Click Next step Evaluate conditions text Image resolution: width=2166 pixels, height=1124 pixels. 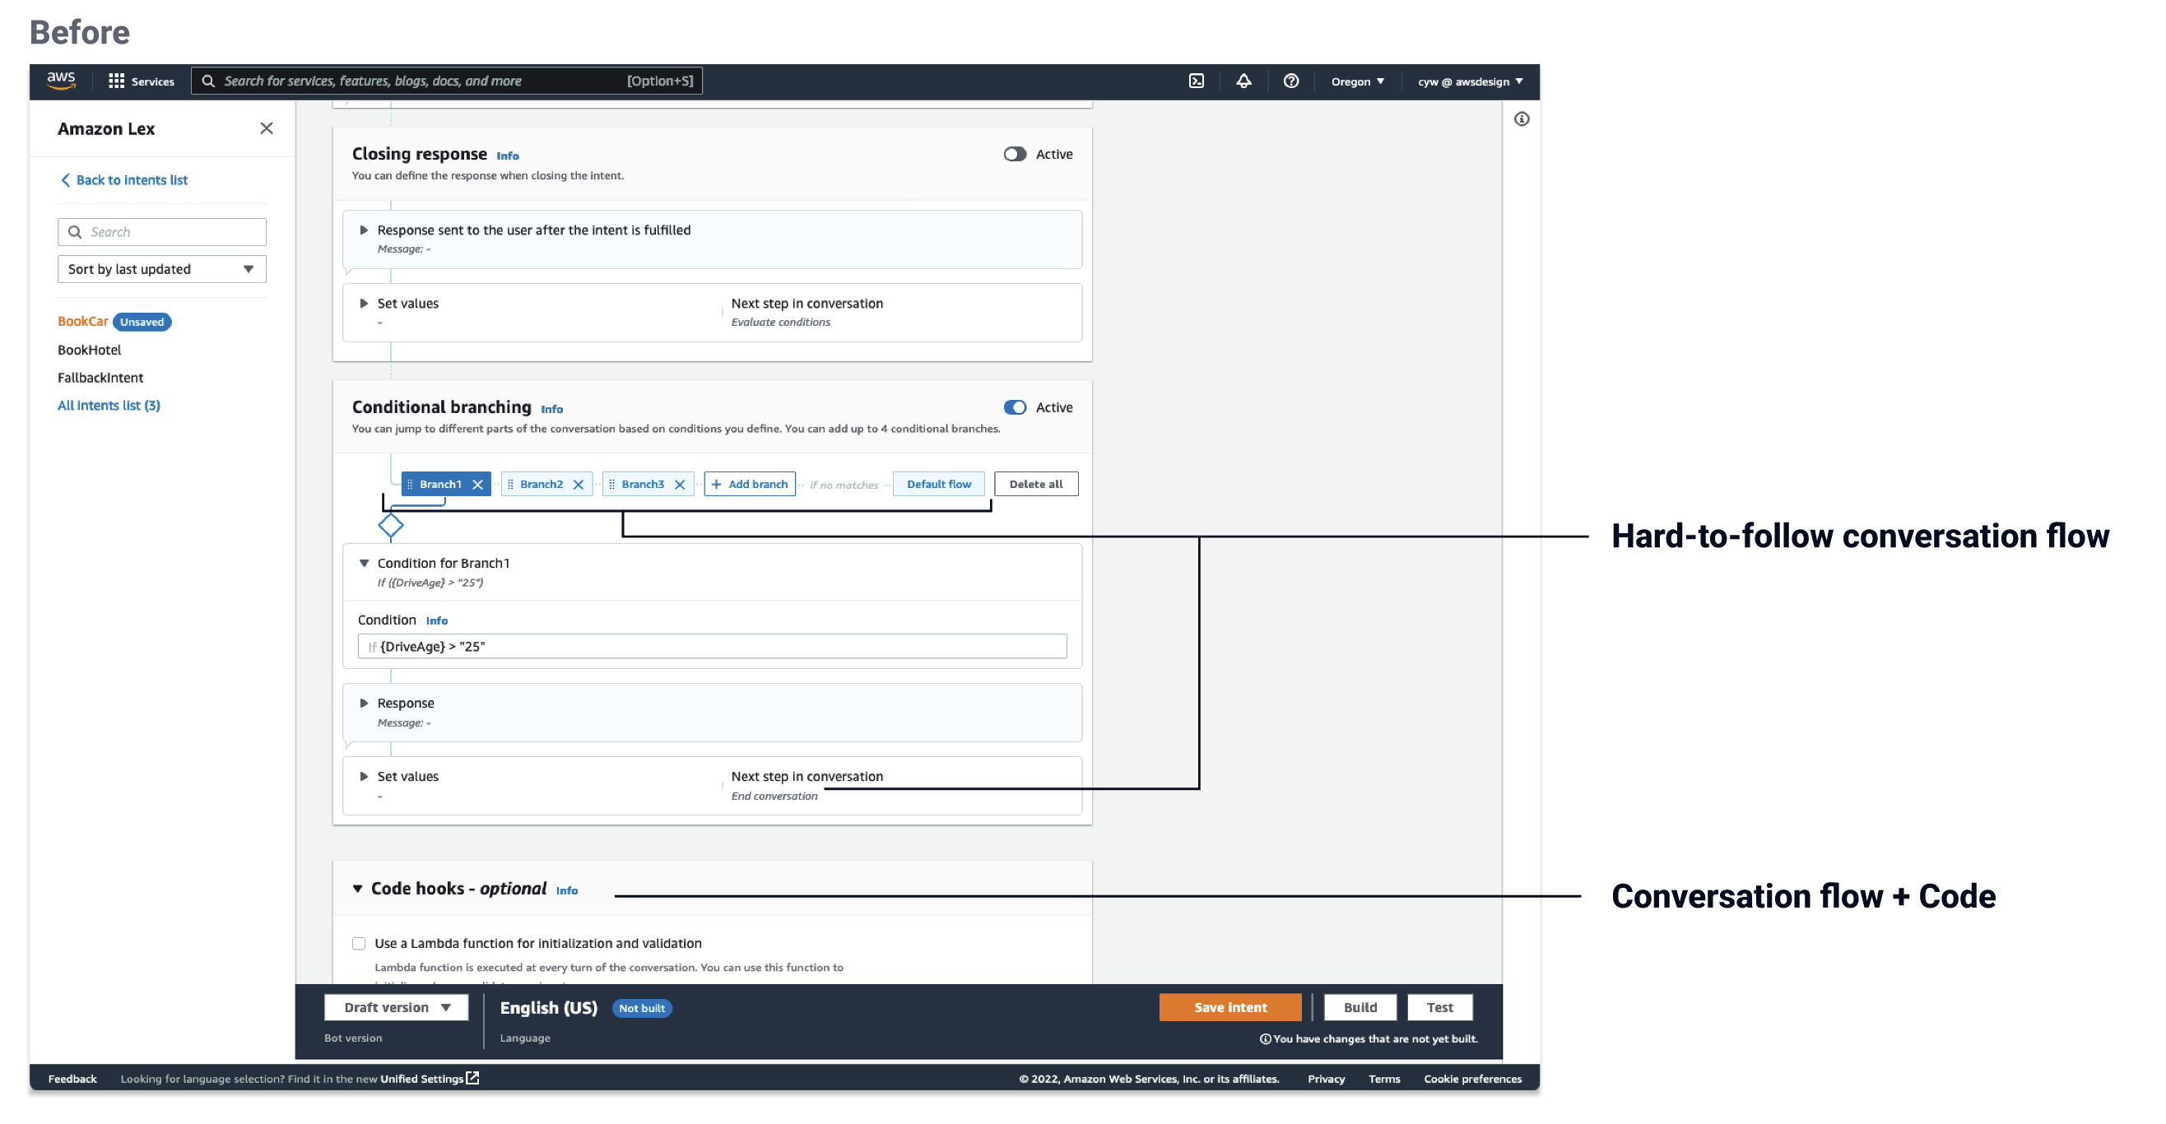[x=780, y=323]
